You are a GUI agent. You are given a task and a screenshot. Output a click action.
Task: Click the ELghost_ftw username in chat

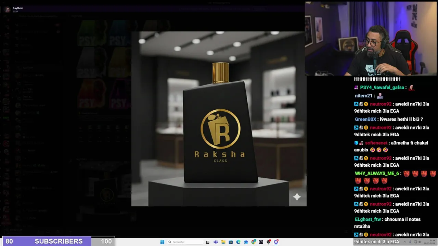(368, 219)
